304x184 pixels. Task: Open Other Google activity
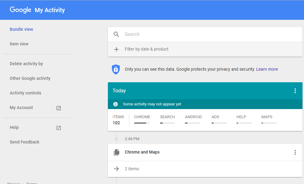(x=30, y=78)
